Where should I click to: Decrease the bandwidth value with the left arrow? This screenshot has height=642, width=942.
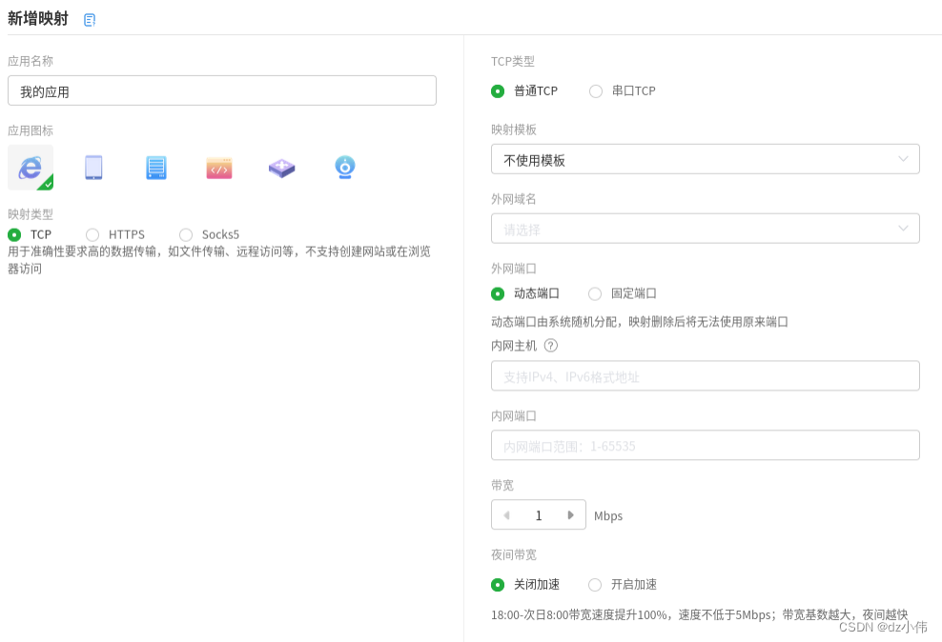pos(506,514)
